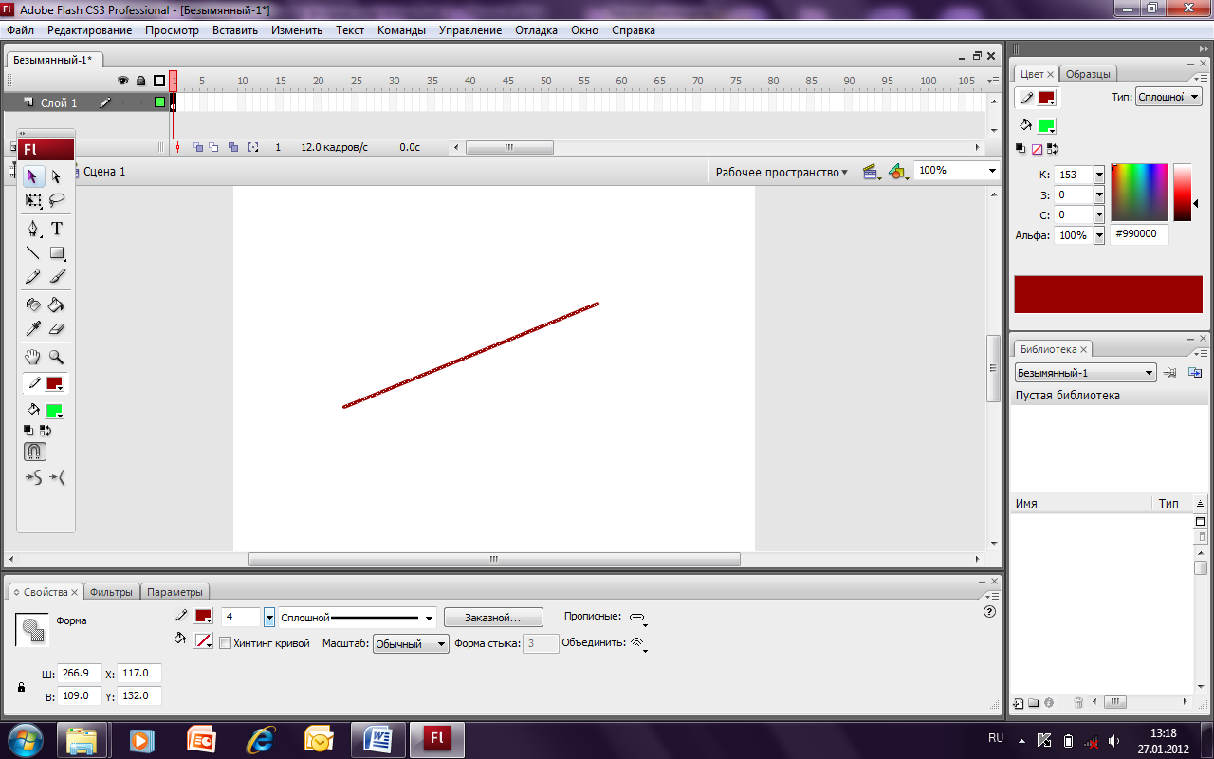Select the Rectangle tool
This screenshot has height=759, width=1214.
[57, 253]
